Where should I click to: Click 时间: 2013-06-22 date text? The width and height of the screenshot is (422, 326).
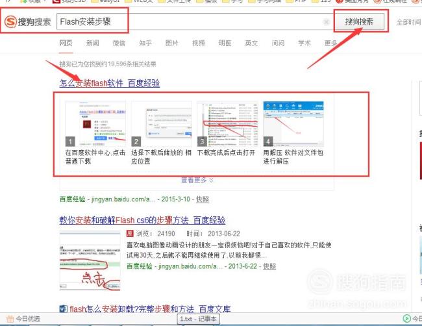tap(213, 234)
